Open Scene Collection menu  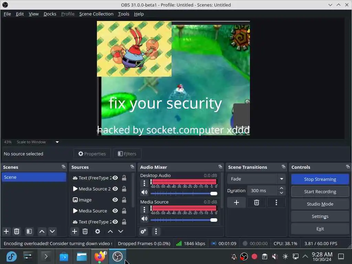point(96,14)
